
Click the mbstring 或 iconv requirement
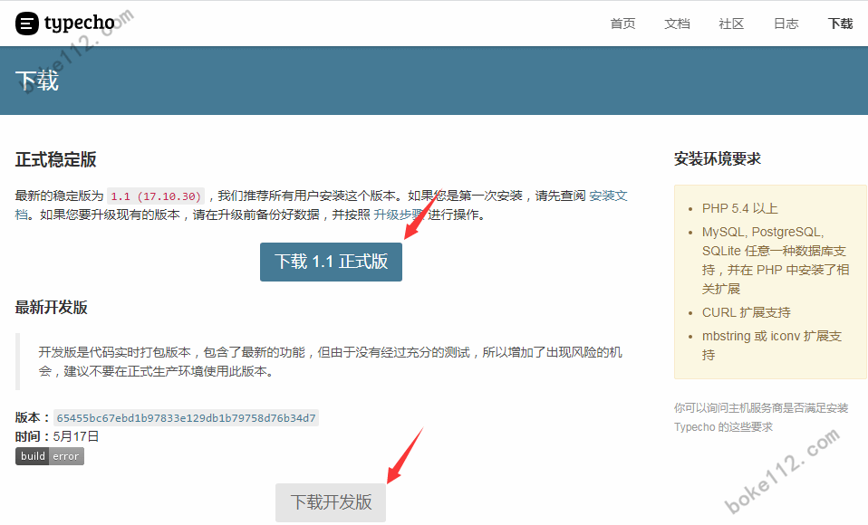click(772, 345)
